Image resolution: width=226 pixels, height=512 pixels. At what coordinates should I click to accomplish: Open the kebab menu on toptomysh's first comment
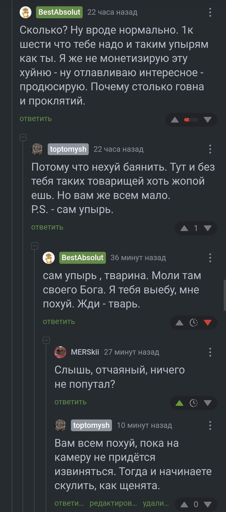210,149
